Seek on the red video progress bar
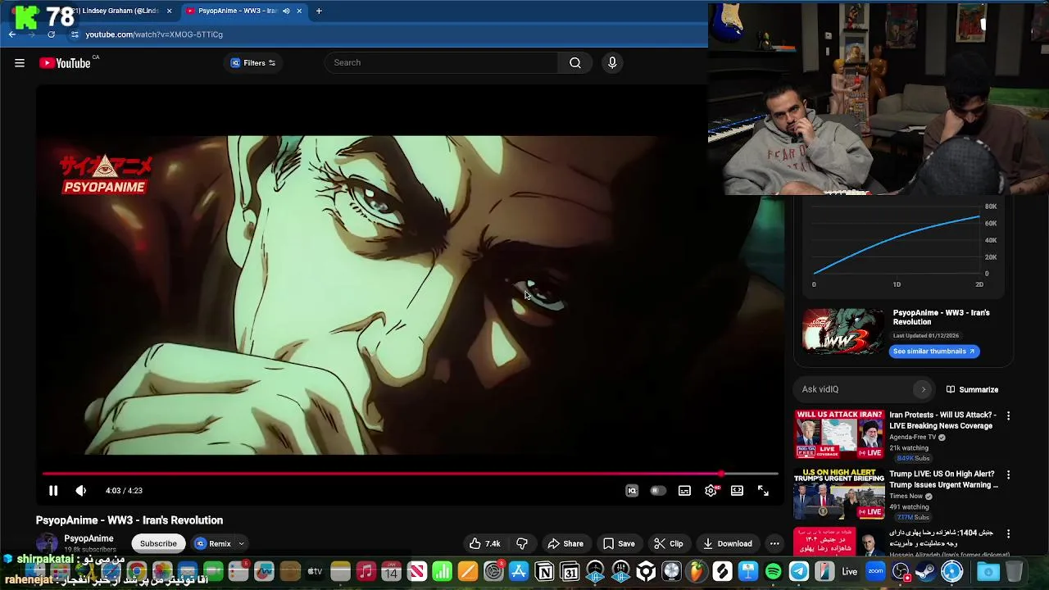 coord(410,474)
